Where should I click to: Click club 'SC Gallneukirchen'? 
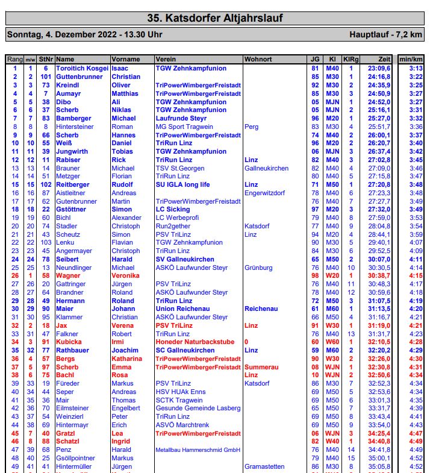pos(185,351)
